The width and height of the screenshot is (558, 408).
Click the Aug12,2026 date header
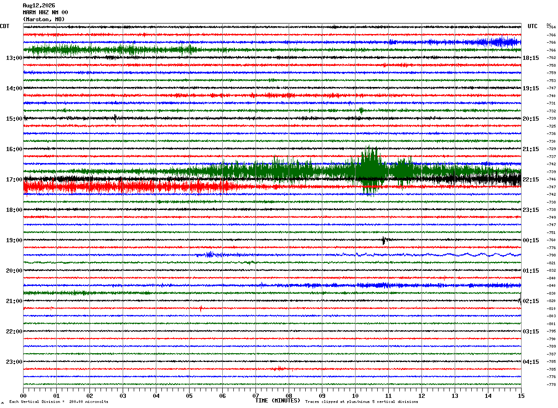point(39,6)
